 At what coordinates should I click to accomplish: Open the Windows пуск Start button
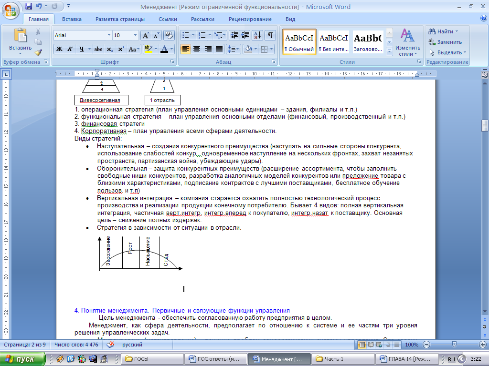[22, 359]
